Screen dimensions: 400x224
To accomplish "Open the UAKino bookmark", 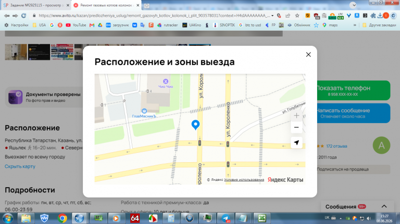I will (192, 25).
